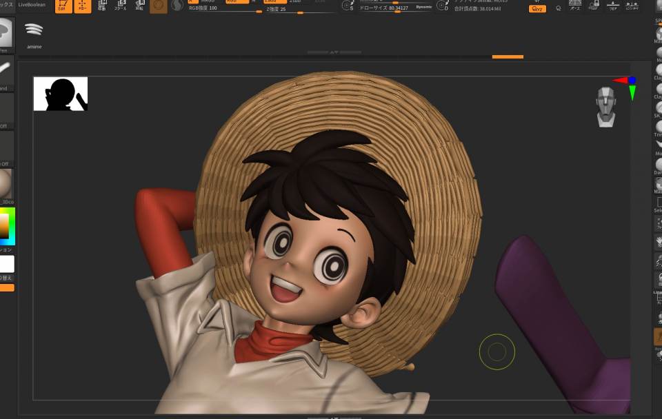Screen dimensions: 662x419
Task: Click the Dynamic brush size button
Action: (423, 7)
